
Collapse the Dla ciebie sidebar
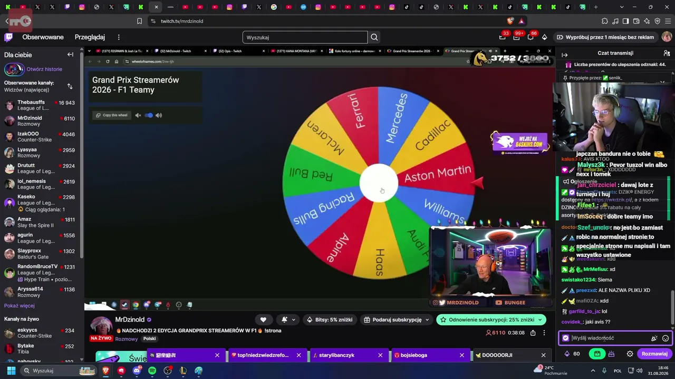click(x=70, y=55)
